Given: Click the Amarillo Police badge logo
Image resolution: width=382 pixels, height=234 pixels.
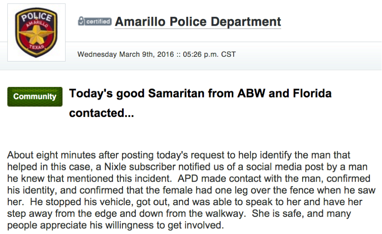Looking at the screenshot, I should pos(36,32).
